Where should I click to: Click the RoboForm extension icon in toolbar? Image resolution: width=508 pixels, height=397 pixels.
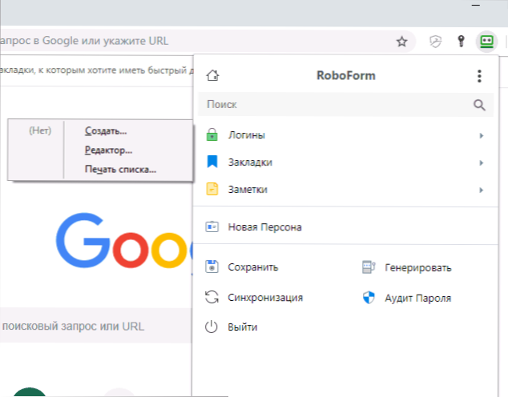coord(486,42)
